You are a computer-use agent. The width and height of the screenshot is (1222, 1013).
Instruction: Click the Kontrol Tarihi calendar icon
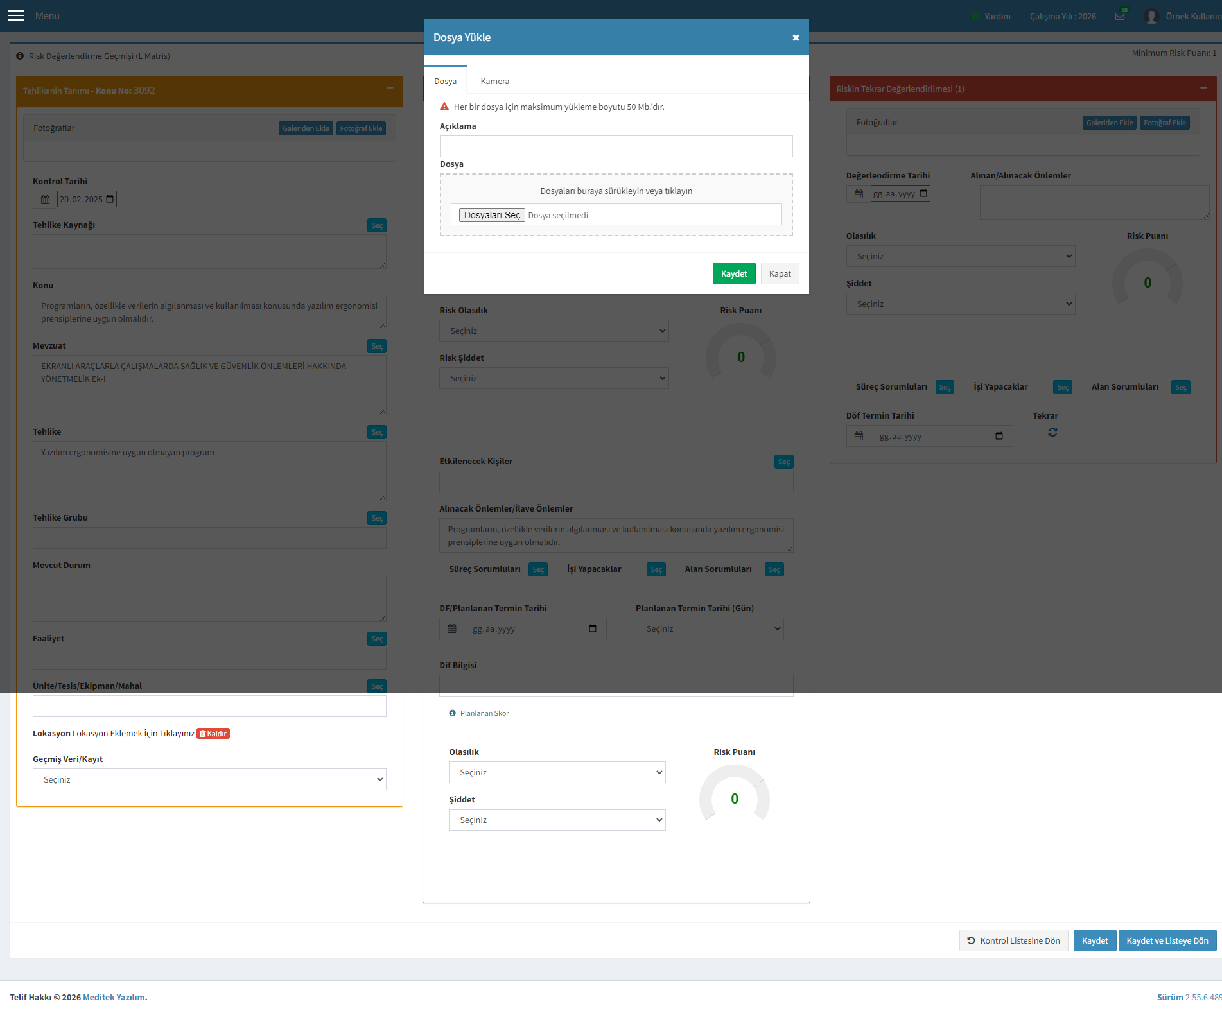pyautogui.click(x=45, y=200)
